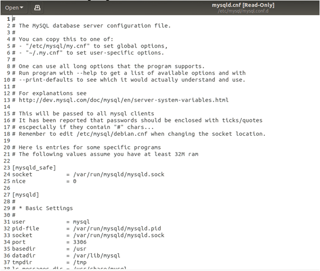Place cursor on the [mysqld_safe] section header
The image size is (320, 271).
[34, 167]
